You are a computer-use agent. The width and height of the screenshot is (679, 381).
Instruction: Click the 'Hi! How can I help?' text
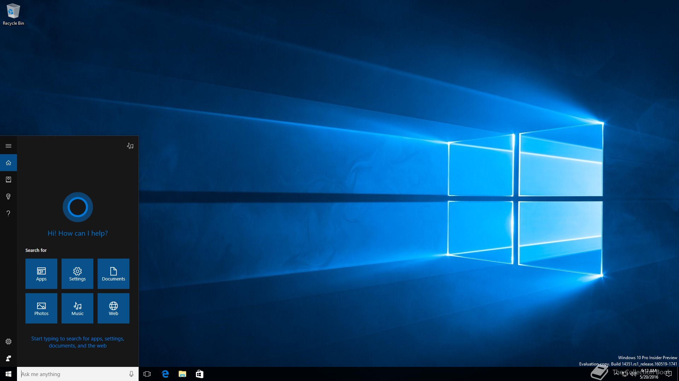(x=78, y=233)
